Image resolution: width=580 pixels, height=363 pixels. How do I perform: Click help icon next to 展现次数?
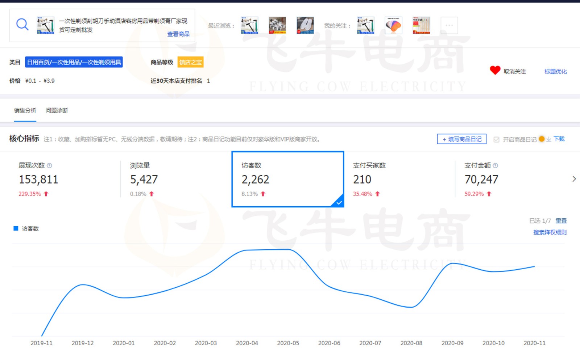[x=50, y=165]
